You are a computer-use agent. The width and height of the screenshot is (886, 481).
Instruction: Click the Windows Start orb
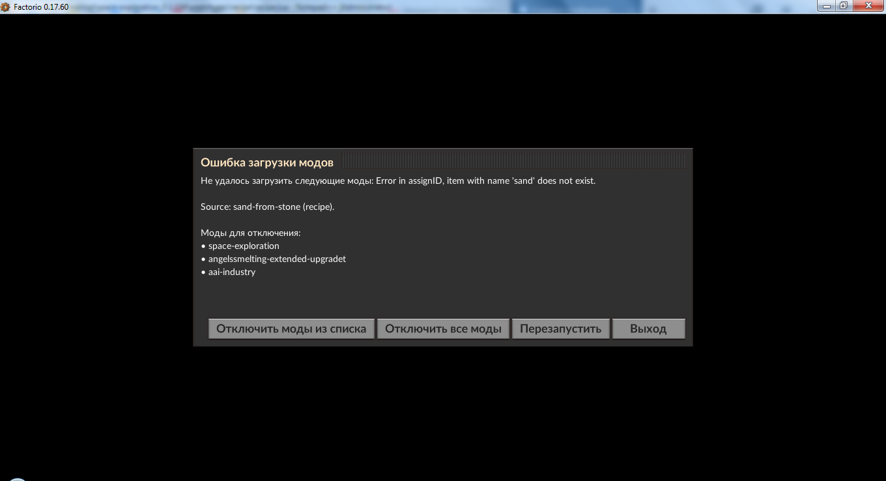pyautogui.click(x=18, y=479)
